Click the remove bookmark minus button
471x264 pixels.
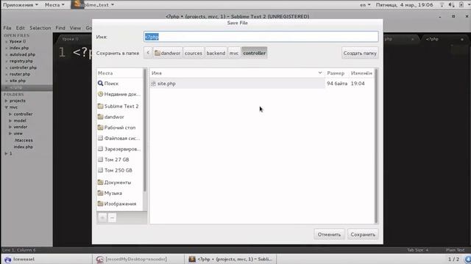[x=112, y=218]
